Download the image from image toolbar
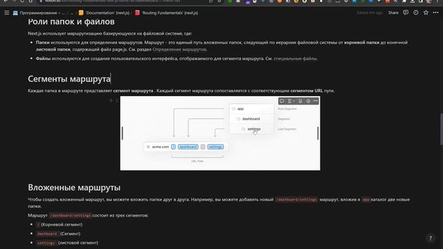The height and width of the screenshot is (249, 443). point(300,101)
